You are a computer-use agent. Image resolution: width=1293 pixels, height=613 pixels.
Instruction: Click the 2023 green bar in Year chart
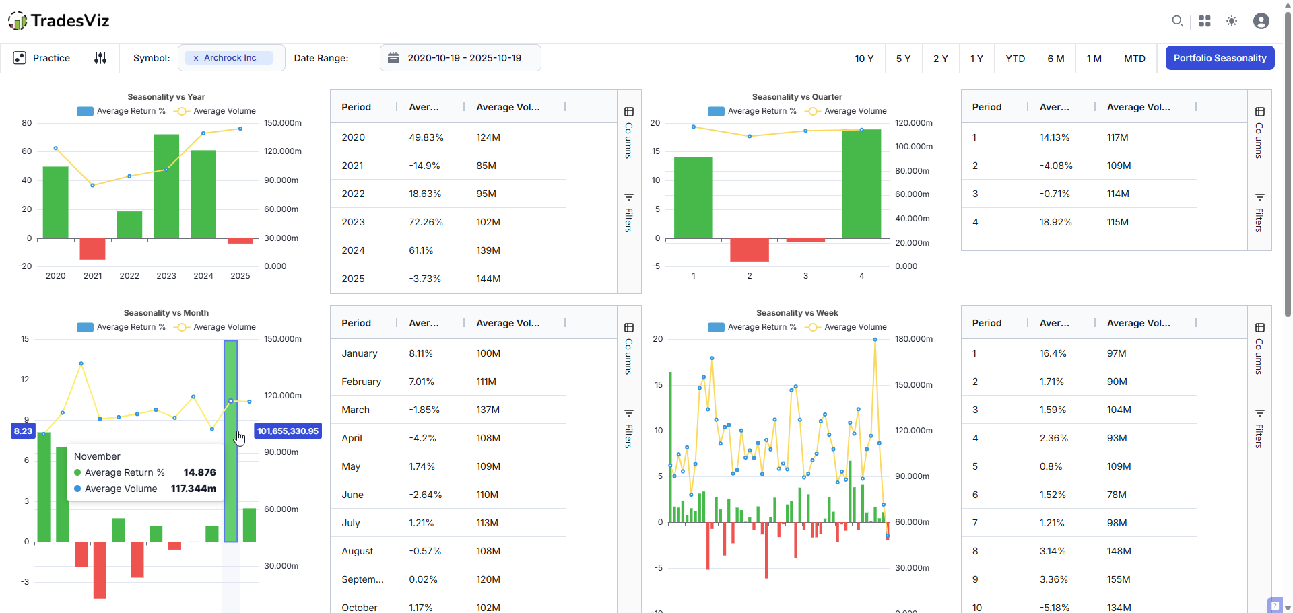pyautogui.click(x=166, y=186)
